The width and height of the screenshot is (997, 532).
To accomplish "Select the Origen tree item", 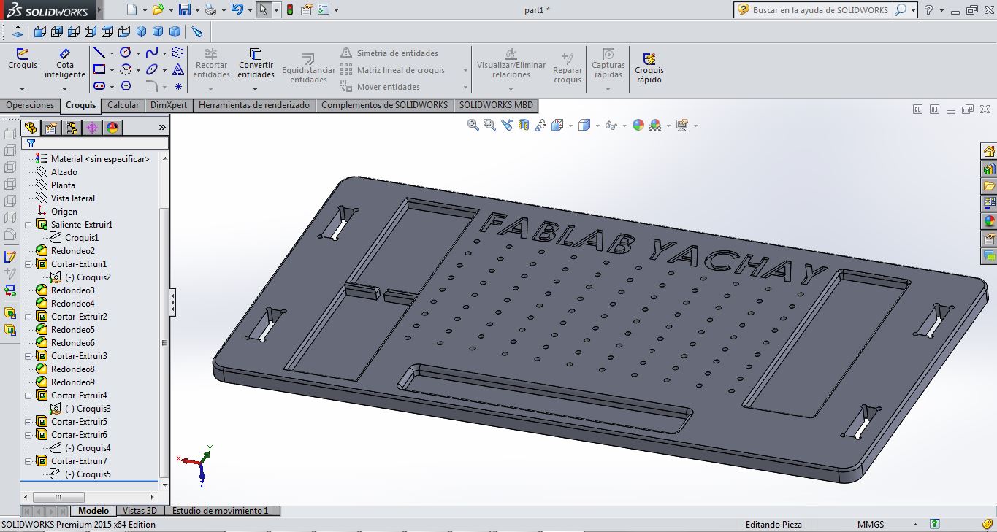I will pyautogui.click(x=56, y=212).
